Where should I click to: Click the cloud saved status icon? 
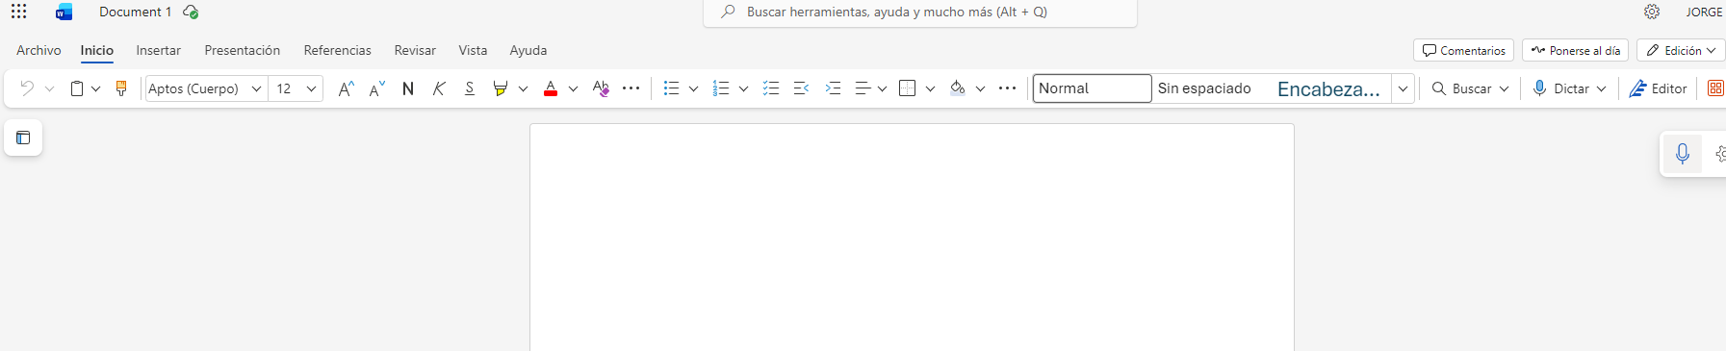tap(191, 12)
